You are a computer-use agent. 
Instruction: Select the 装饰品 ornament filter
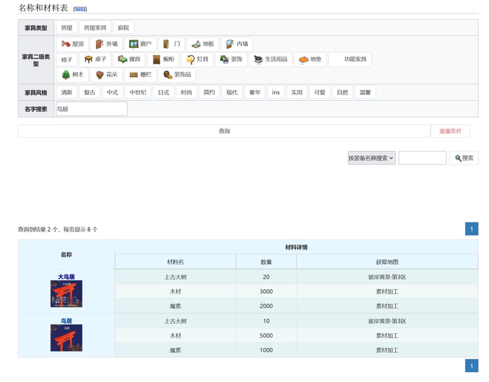(177, 75)
